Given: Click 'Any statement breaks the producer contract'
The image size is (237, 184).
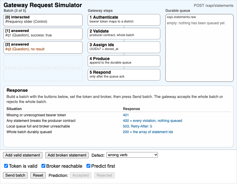Looking at the screenshot, I should (41, 121).
